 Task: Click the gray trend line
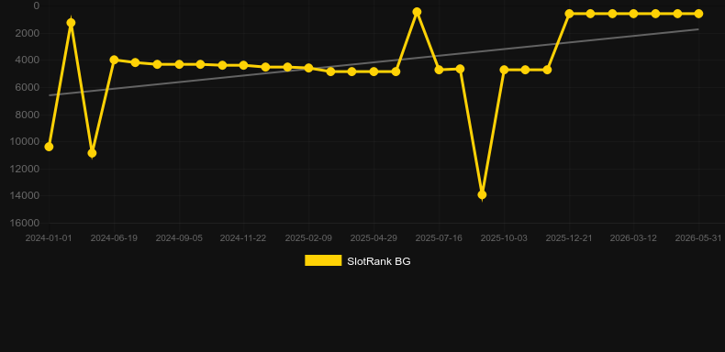374,62
